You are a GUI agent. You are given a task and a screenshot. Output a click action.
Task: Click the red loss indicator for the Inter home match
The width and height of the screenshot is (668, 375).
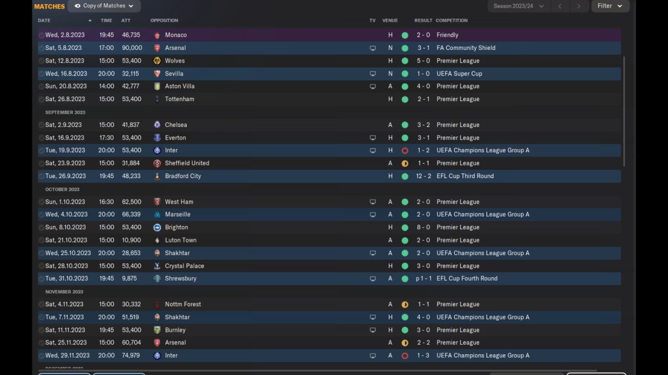[x=405, y=151]
